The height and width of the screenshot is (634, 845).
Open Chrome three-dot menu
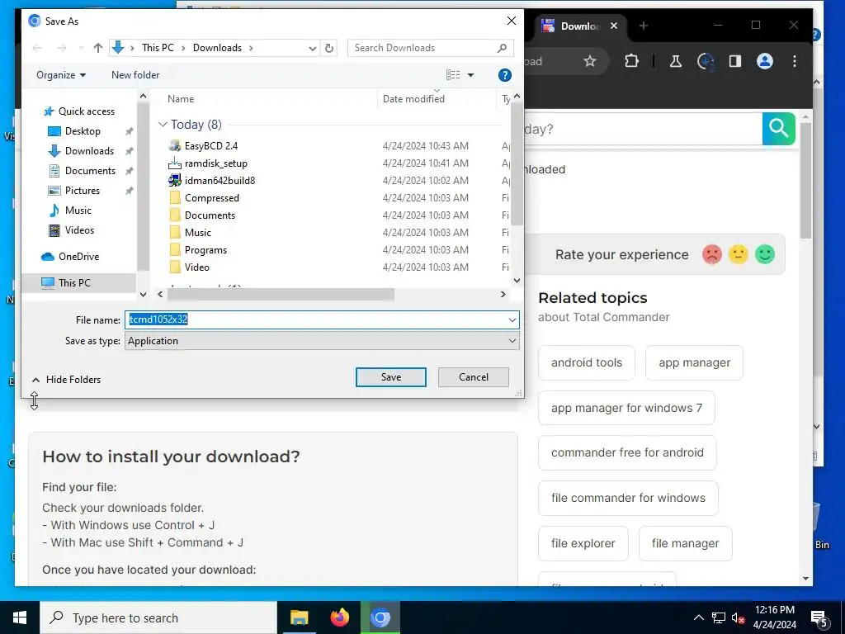(795, 61)
